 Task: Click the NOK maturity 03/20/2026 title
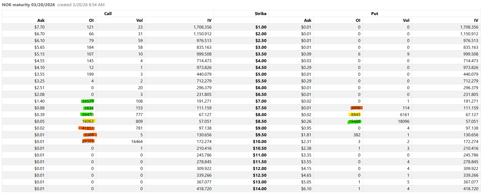coord(29,5)
